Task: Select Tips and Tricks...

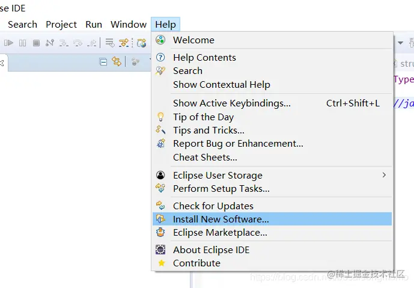Action: [272, 130]
